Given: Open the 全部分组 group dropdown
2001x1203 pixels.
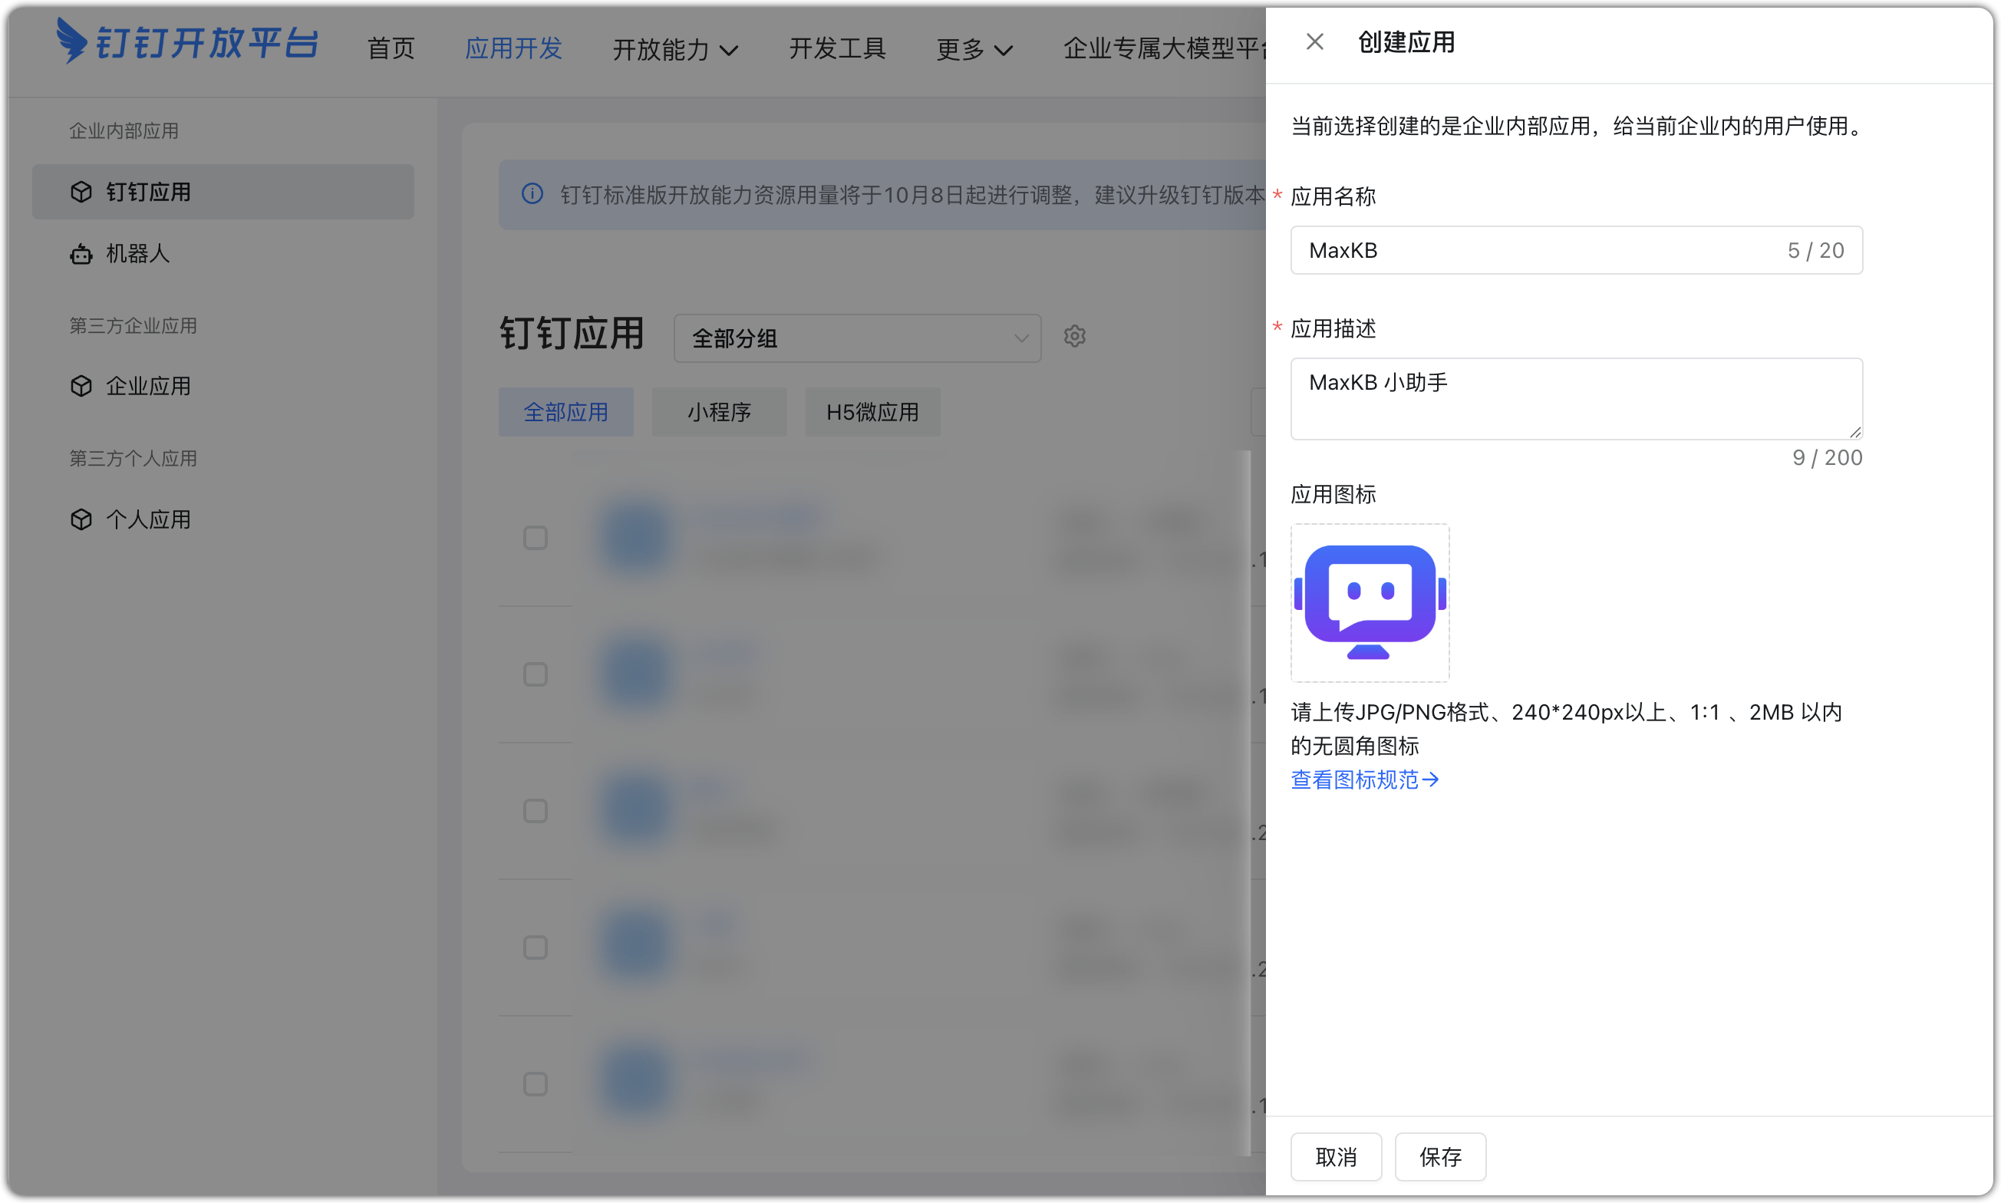Looking at the screenshot, I should point(857,339).
